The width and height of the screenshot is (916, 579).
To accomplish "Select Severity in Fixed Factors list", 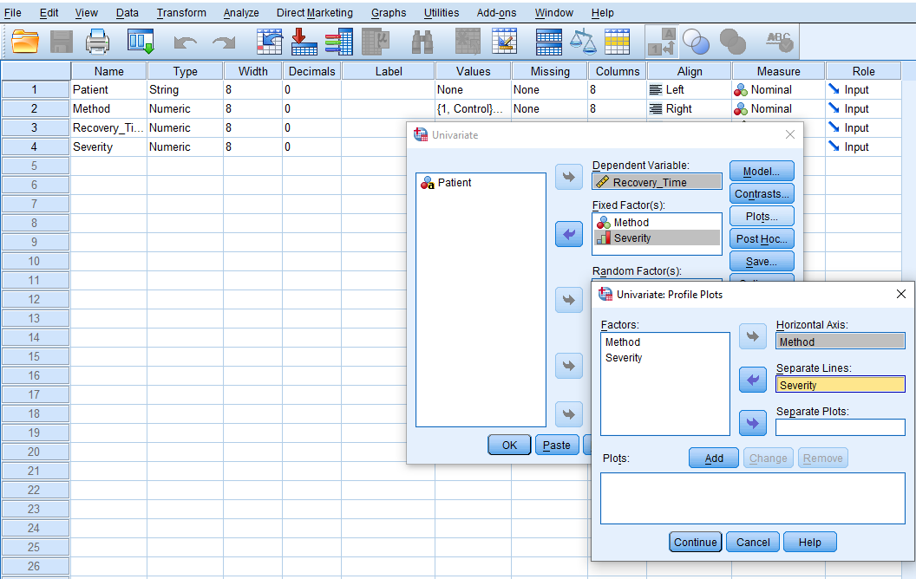I will pyautogui.click(x=658, y=237).
